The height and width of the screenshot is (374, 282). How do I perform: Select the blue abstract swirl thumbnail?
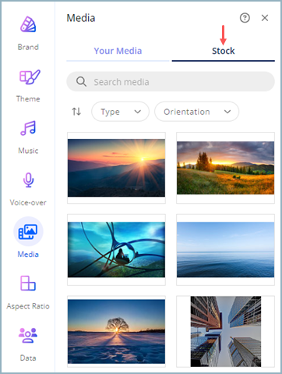point(116,250)
